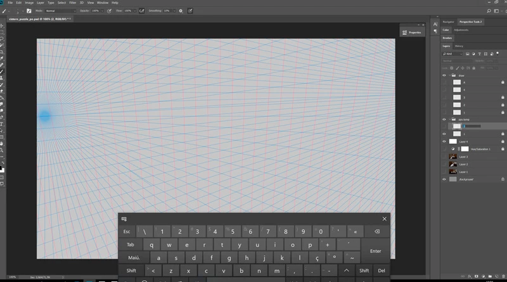Collapse the pps.temp layer group
Image resolution: width=507 pixels, height=282 pixels.
(x=450, y=119)
